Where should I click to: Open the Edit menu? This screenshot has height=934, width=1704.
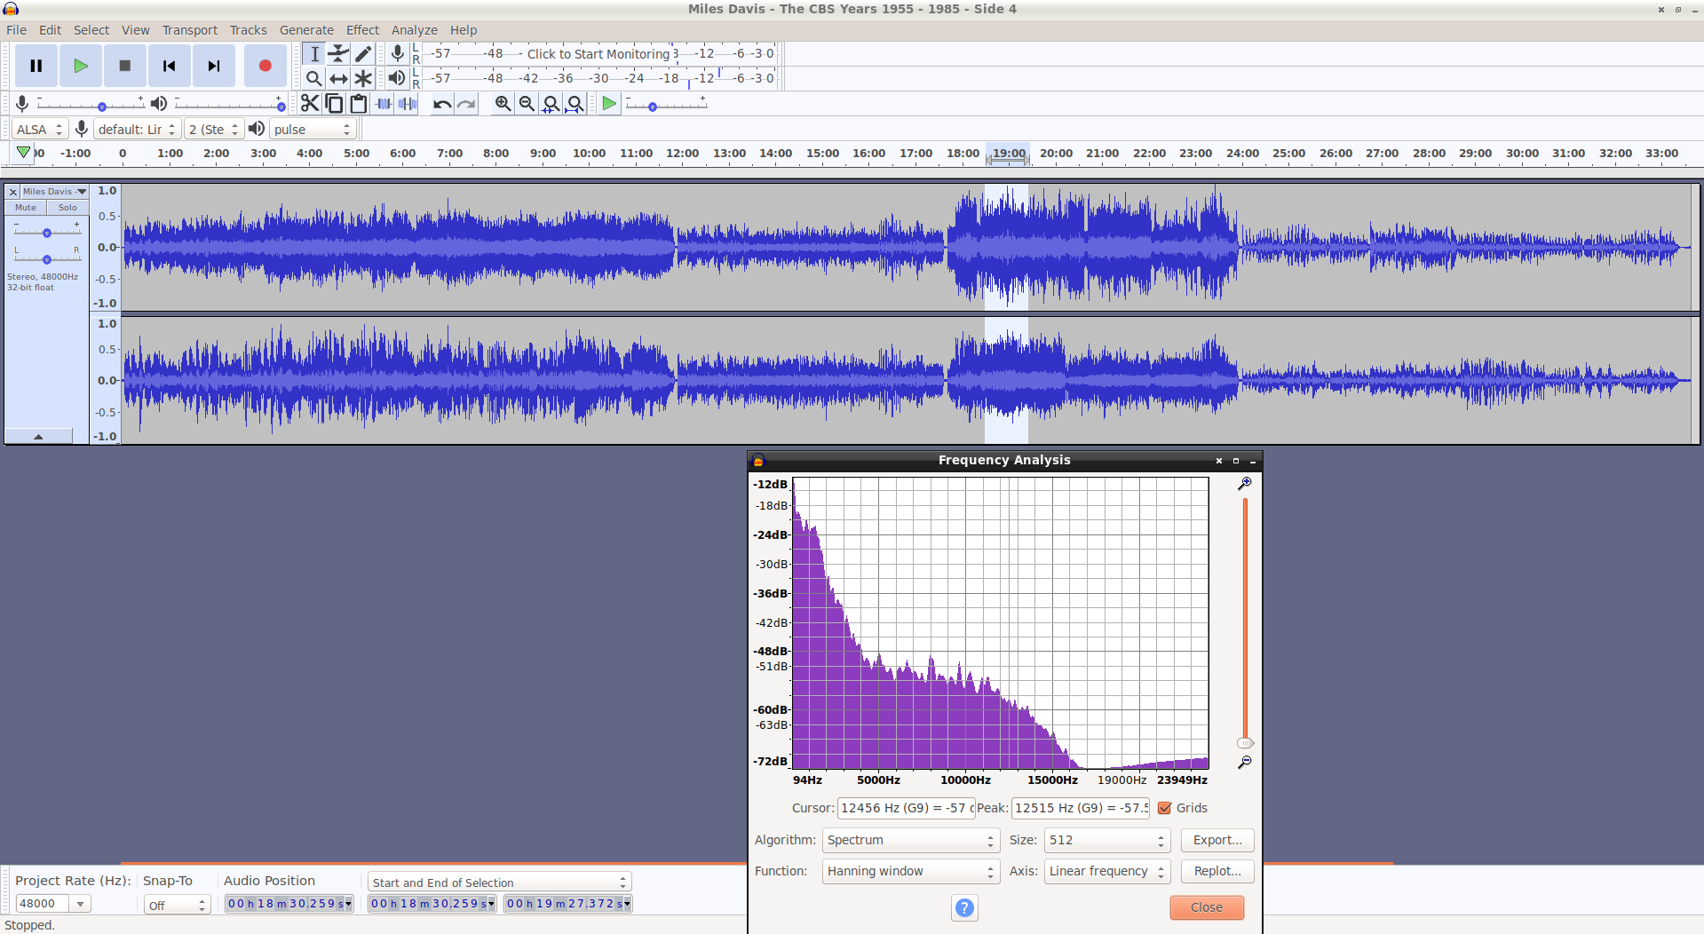point(51,30)
